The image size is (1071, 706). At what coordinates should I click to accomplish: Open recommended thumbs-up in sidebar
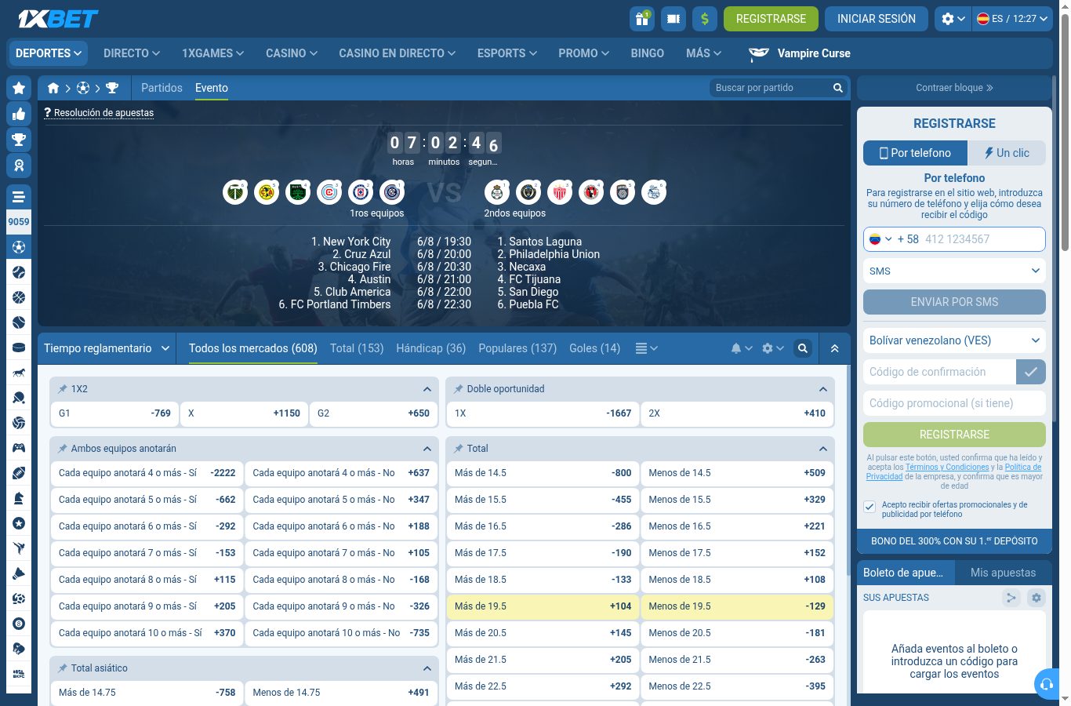[19, 115]
